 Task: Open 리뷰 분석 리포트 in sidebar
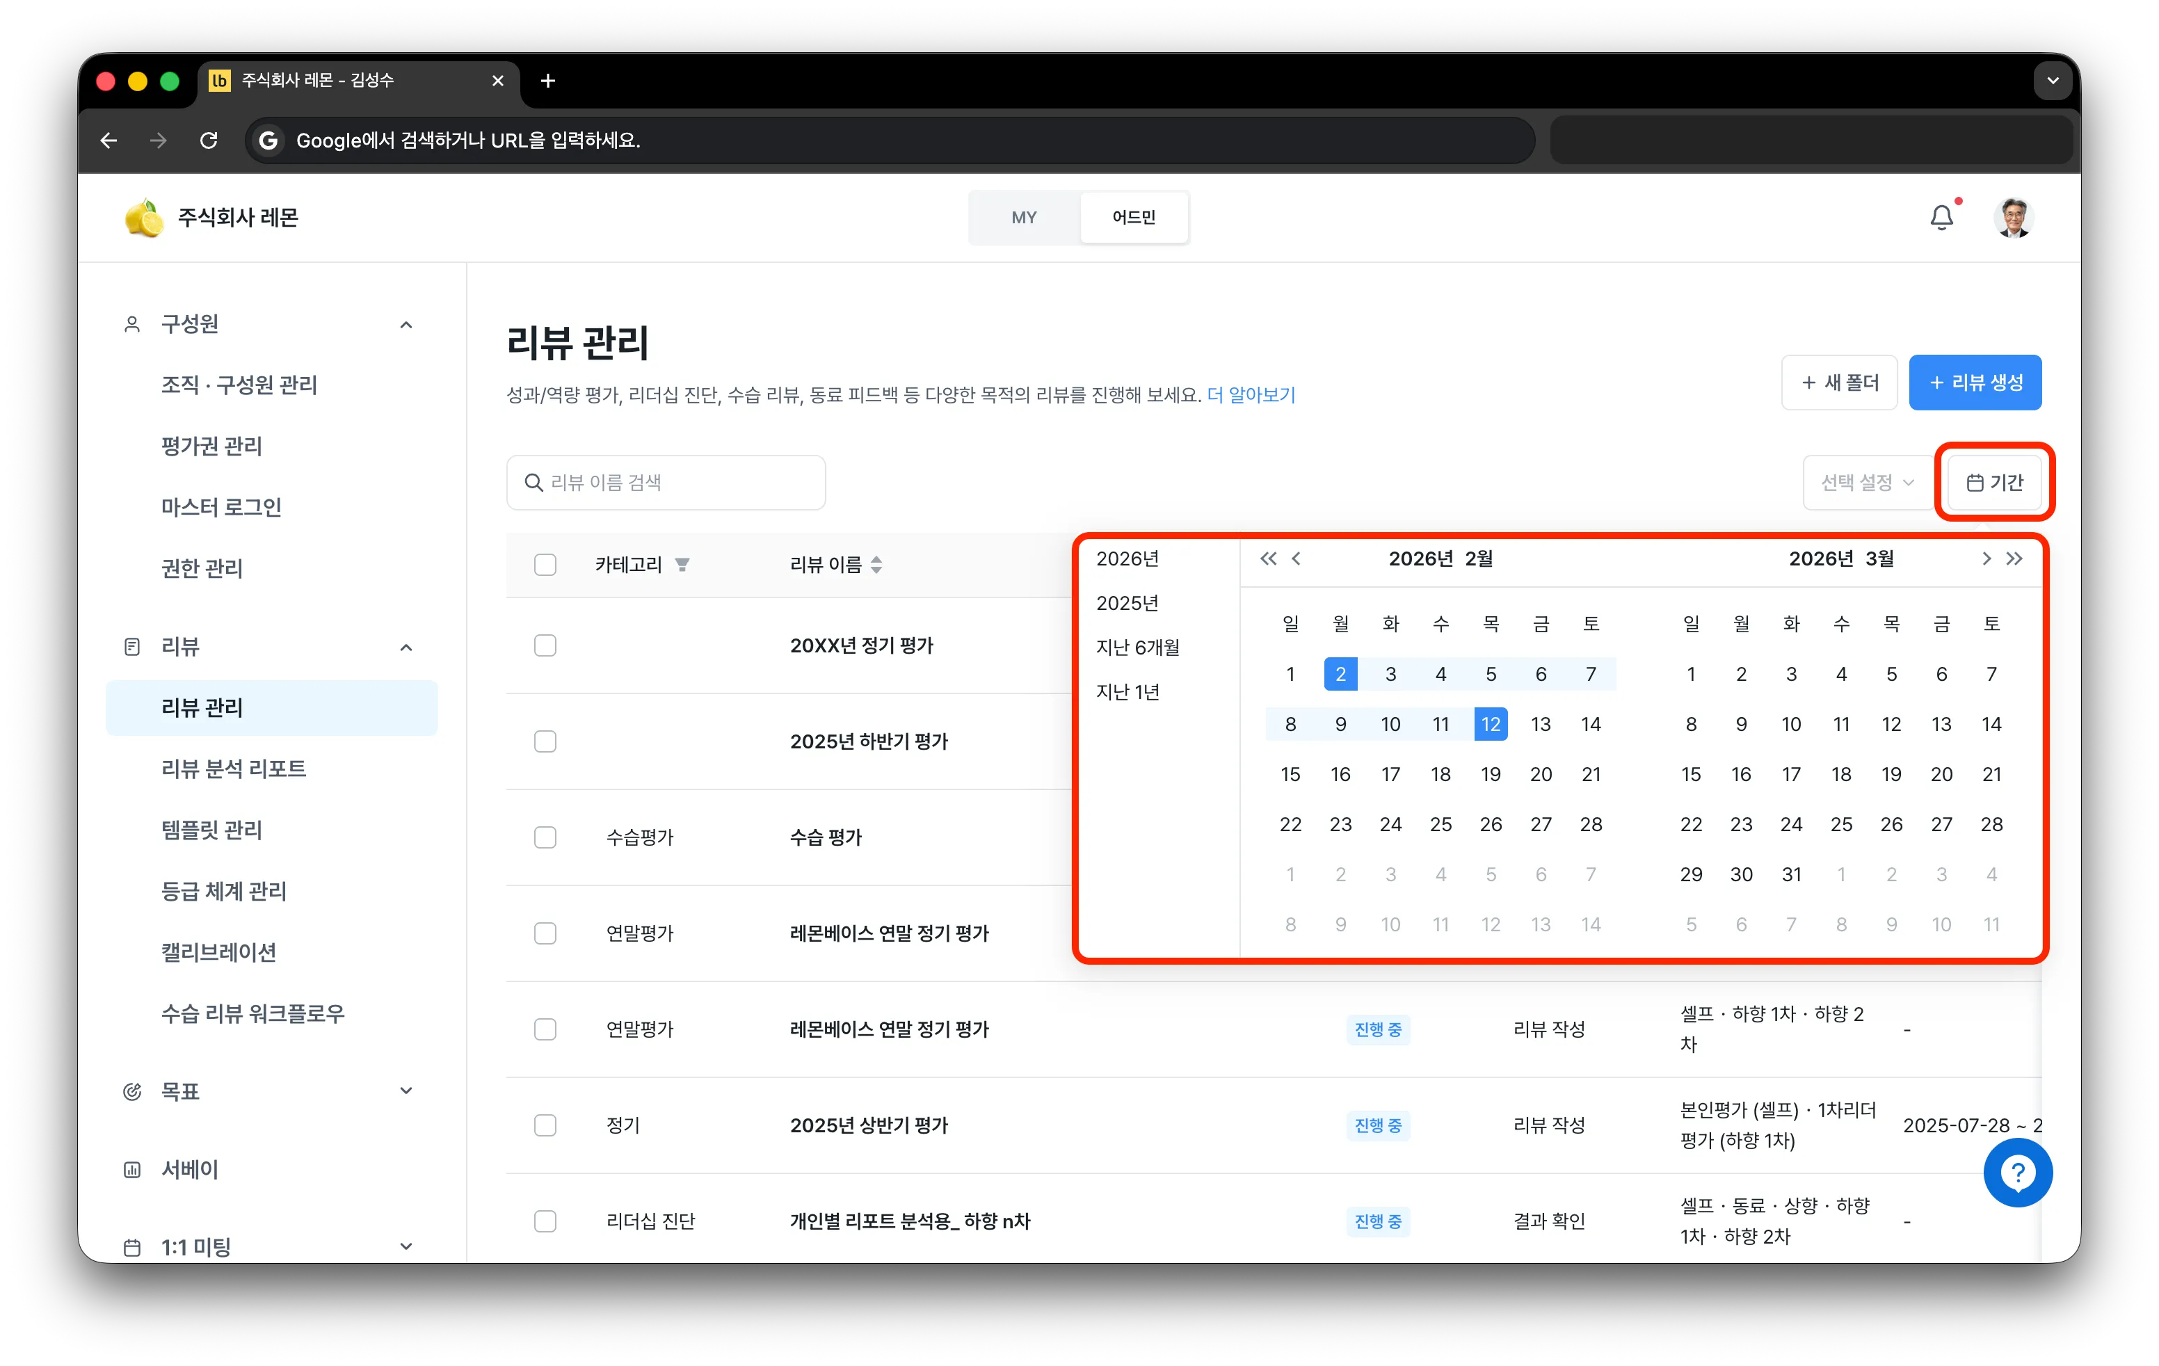pyautogui.click(x=233, y=768)
